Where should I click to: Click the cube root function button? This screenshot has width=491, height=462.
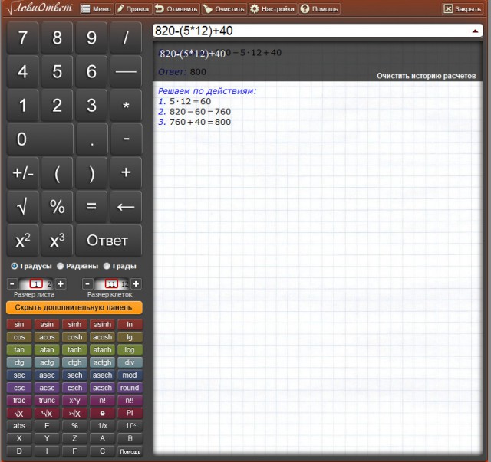pos(47,414)
